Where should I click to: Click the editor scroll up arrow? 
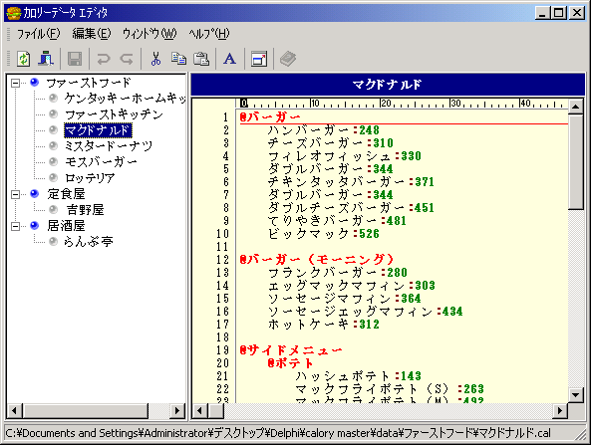[575, 107]
